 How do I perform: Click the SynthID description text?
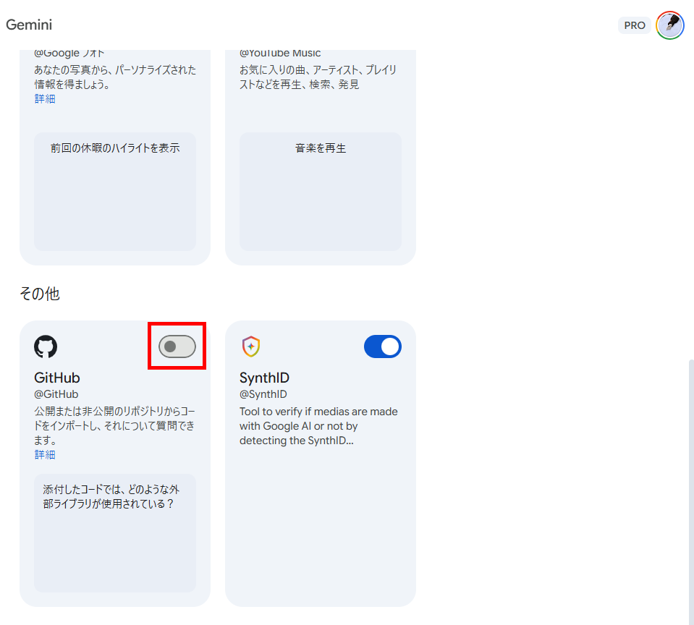pyautogui.click(x=318, y=426)
